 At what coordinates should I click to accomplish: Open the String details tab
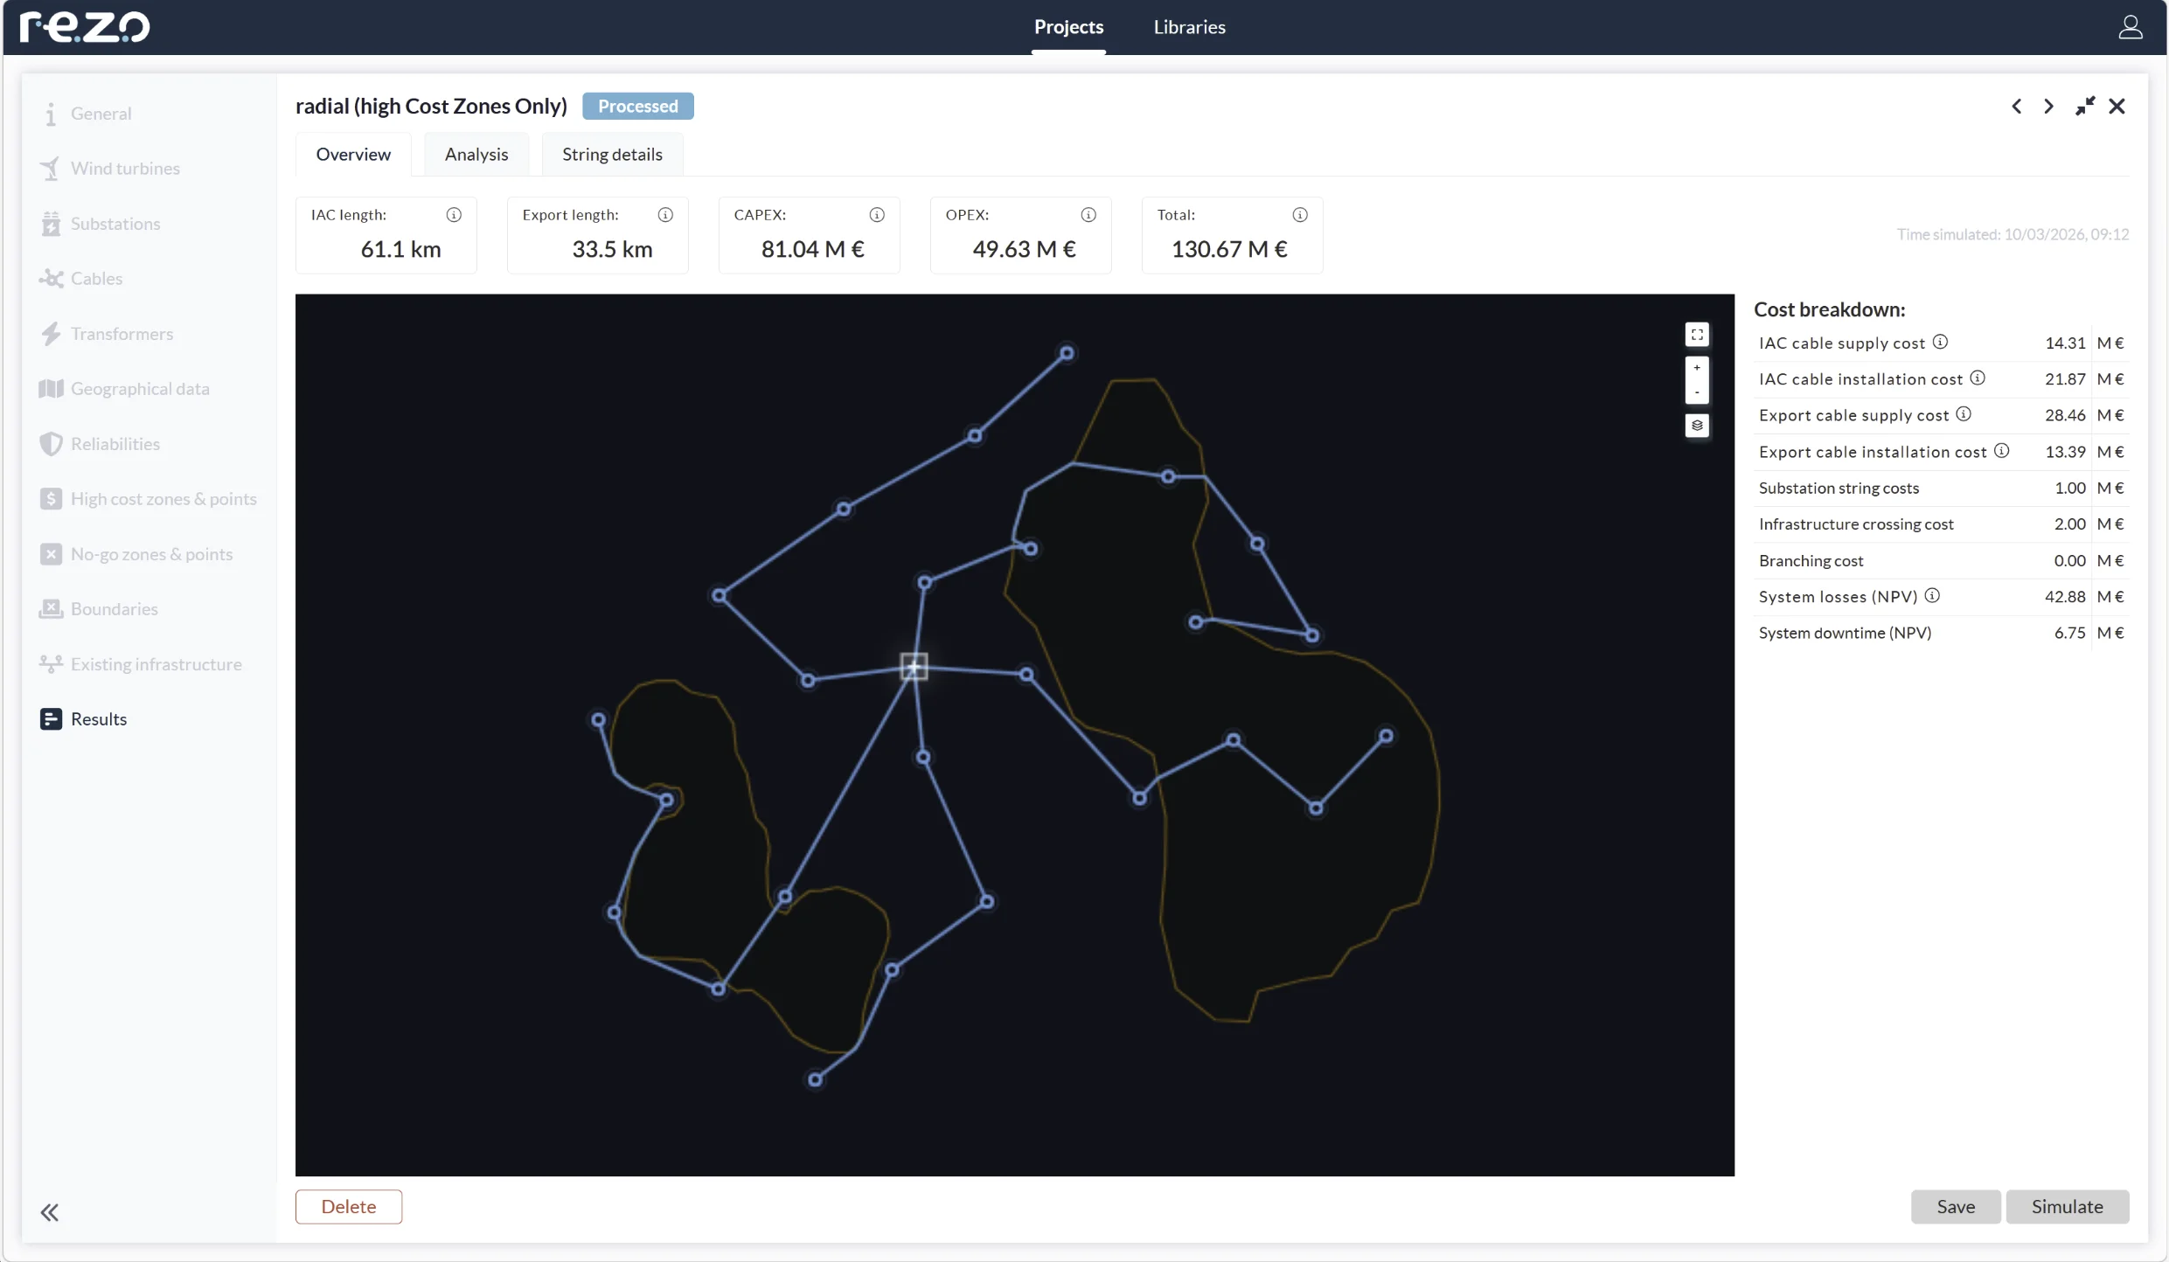click(x=612, y=155)
